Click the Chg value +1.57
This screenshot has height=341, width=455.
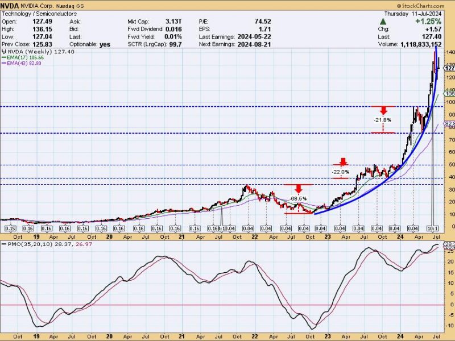coord(433,29)
